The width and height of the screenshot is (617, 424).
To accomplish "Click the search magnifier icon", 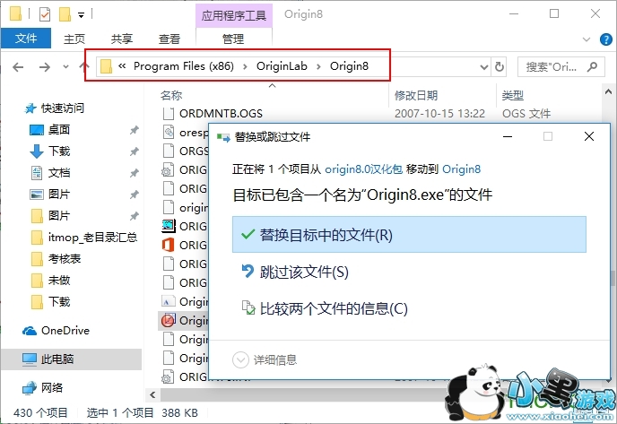I will (x=592, y=67).
